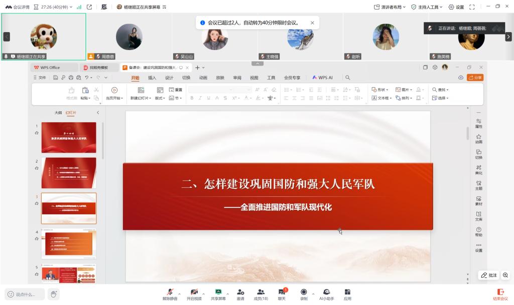Click the 邀请 invite icon
Screen dimensions: 514x305
point(240,292)
